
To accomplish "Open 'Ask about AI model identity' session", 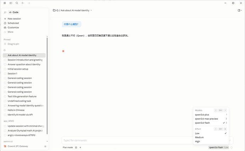I will [24, 55].
